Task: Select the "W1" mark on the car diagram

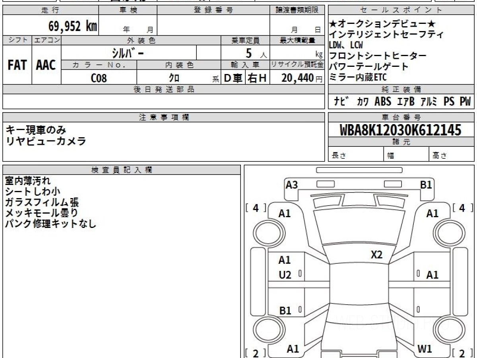Action: tap(425, 349)
